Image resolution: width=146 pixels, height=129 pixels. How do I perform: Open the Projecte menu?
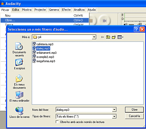pos(40,10)
